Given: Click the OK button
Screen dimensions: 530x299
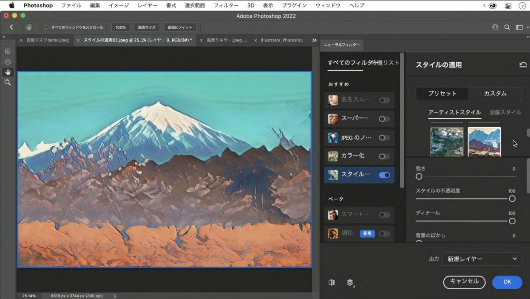Looking at the screenshot, I should [507, 282].
